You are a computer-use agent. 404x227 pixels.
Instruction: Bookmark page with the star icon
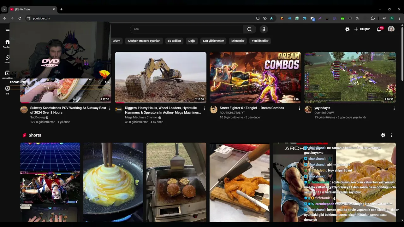point(271,18)
